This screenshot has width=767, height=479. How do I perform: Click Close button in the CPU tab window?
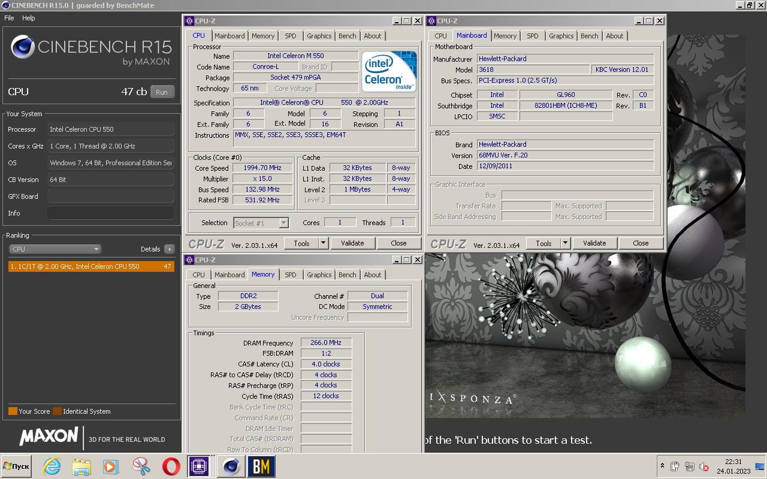(398, 243)
